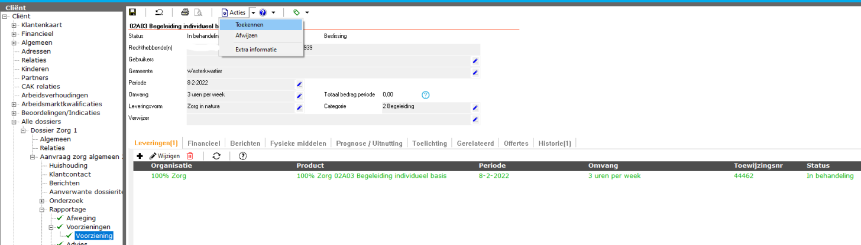The image size is (861, 245).
Task: Expand the Onderzoek tree node
Action: (x=42, y=201)
